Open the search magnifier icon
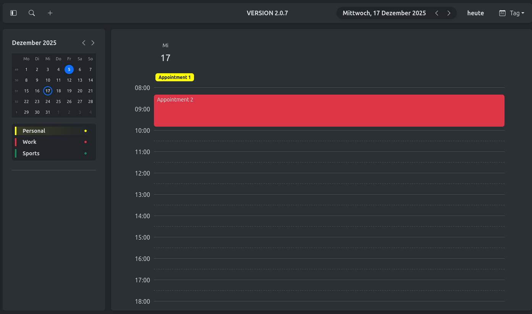 point(32,13)
